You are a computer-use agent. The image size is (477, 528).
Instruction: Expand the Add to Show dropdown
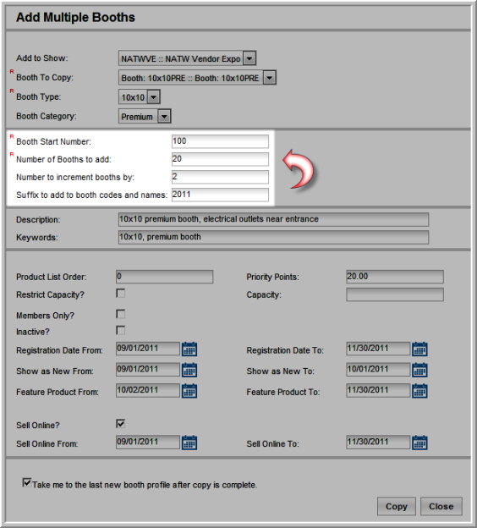(x=249, y=58)
